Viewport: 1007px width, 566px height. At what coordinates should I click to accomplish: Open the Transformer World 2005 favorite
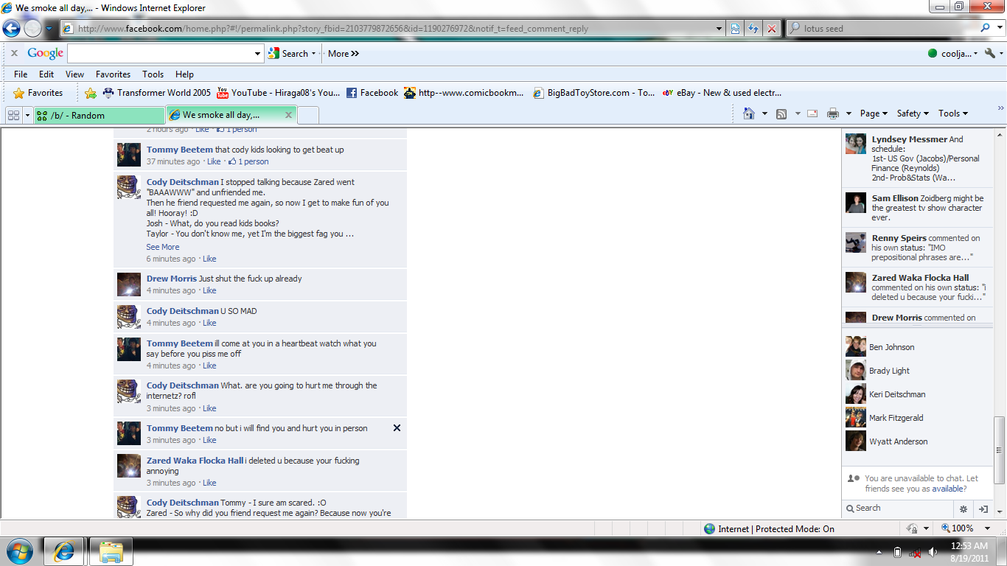[156, 93]
